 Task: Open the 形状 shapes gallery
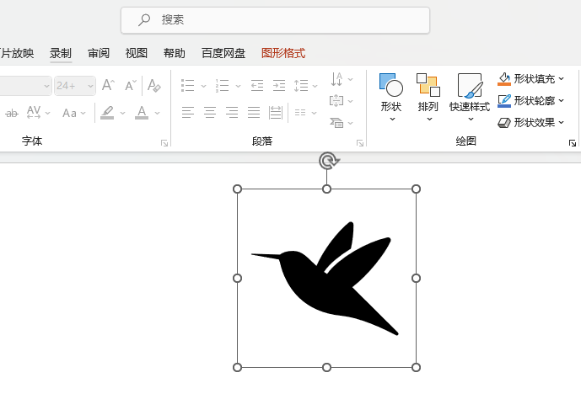click(391, 98)
